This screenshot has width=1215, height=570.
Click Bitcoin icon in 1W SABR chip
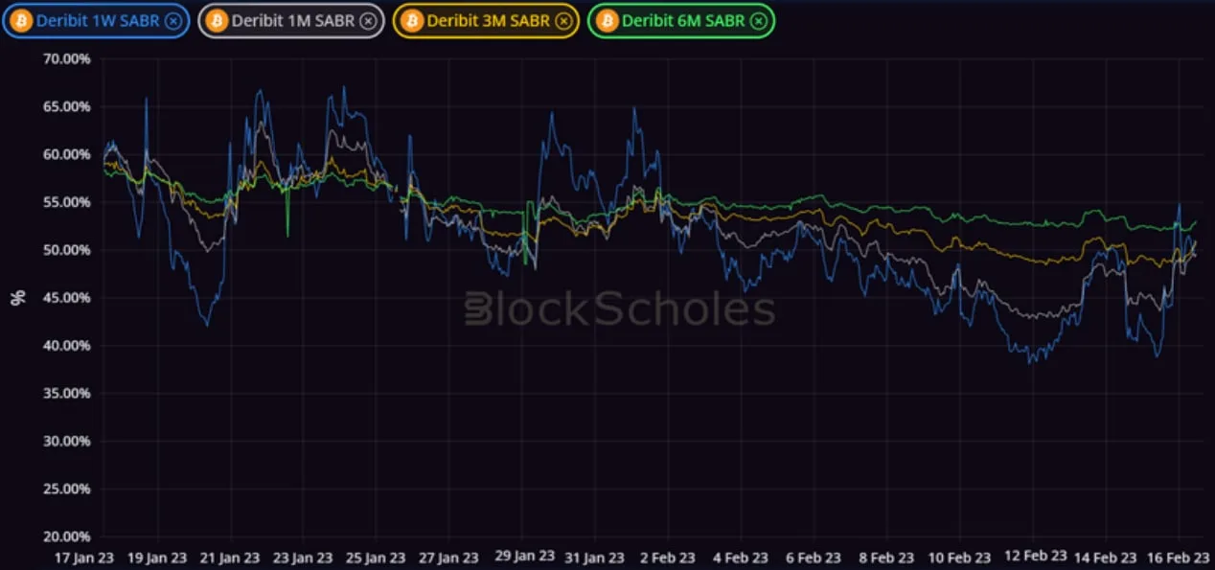[x=22, y=21]
